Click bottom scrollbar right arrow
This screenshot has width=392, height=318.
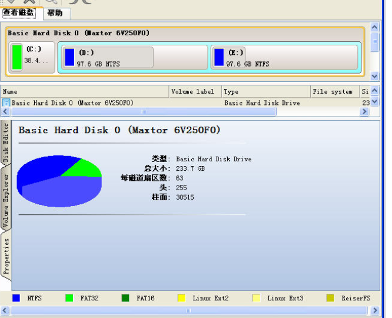[375, 310]
